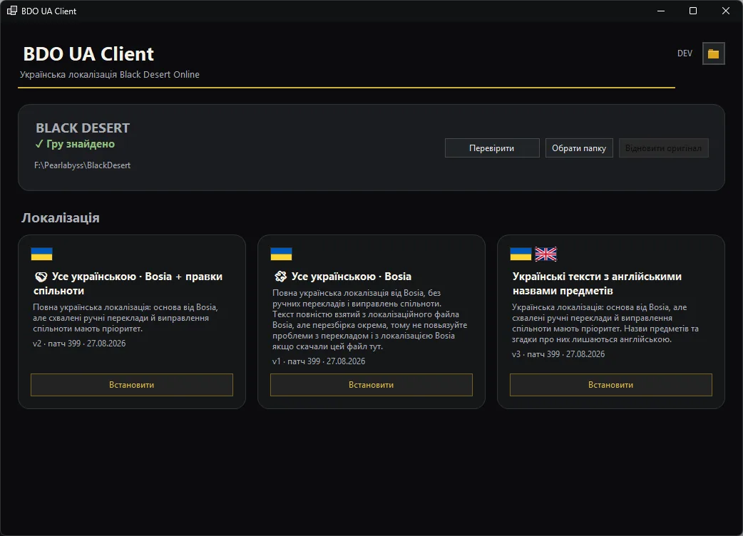Click the icon before Усе українською · Bosia title
Screen dimensions: 743x536
click(x=280, y=277)
